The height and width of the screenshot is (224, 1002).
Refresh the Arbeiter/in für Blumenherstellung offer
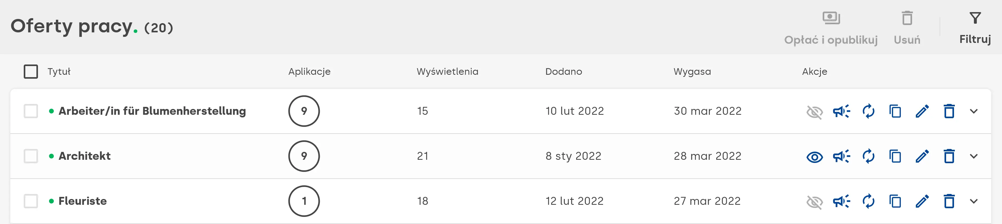point(868,111)
